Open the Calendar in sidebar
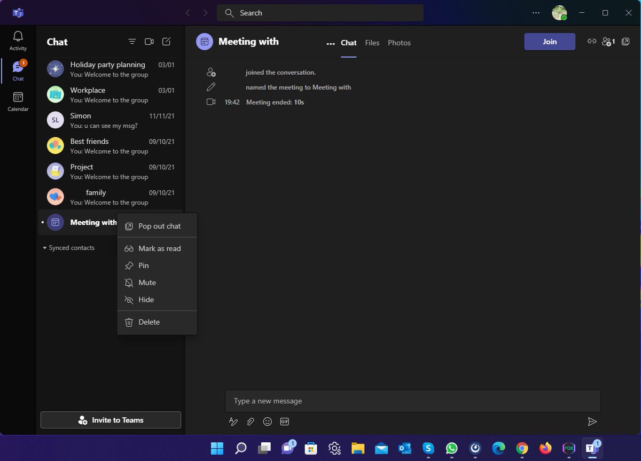The width and height of the screenshot is (641, 461). [18, 101]
